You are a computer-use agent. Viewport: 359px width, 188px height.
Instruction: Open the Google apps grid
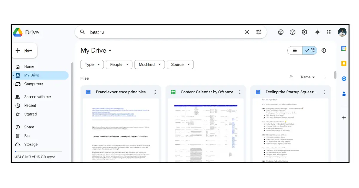[x=329, y=32]
